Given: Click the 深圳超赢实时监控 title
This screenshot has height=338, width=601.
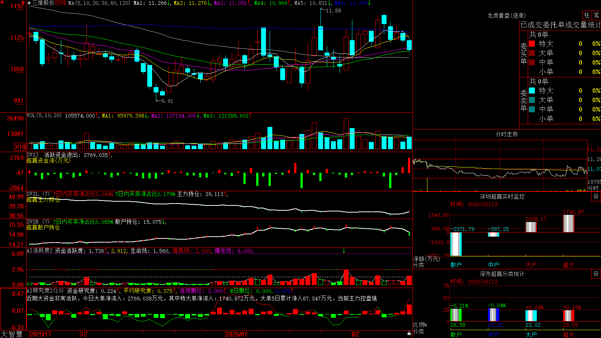Looking at the screenshot, I should click(502, 196).
